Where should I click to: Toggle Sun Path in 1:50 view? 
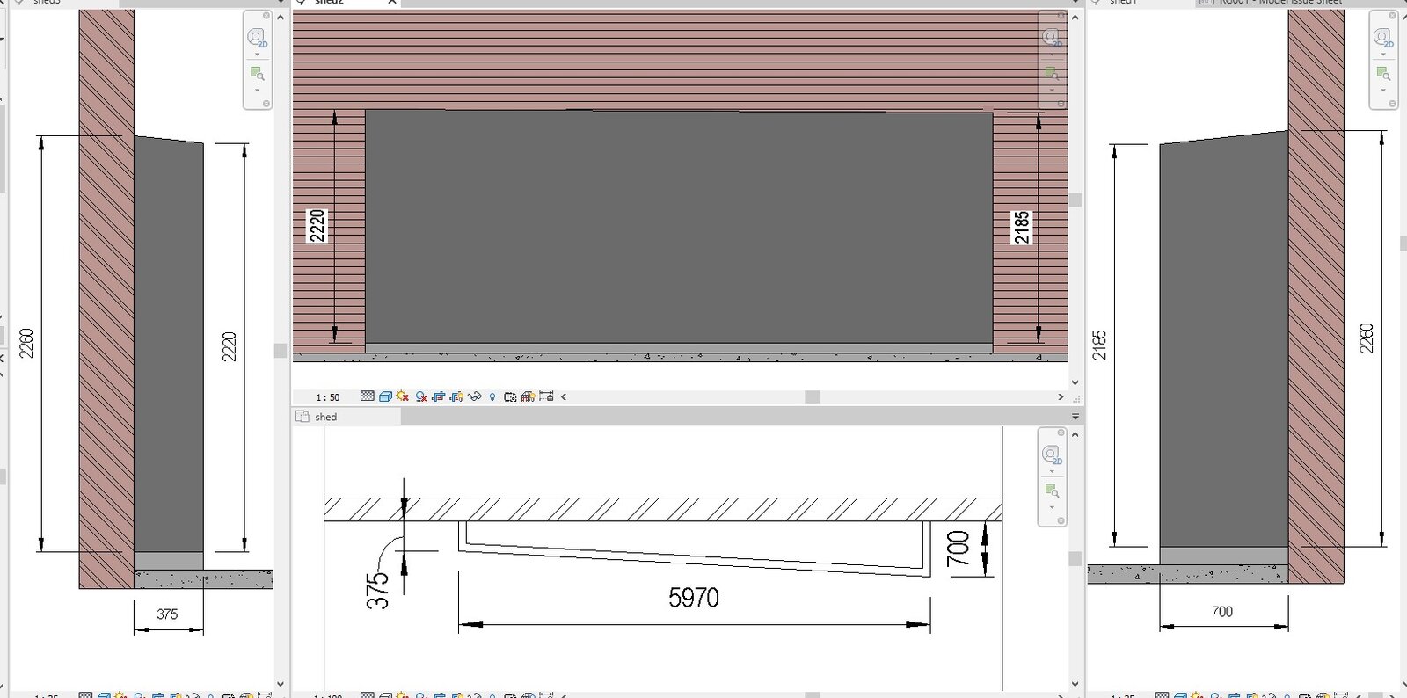tap(403, 396)
